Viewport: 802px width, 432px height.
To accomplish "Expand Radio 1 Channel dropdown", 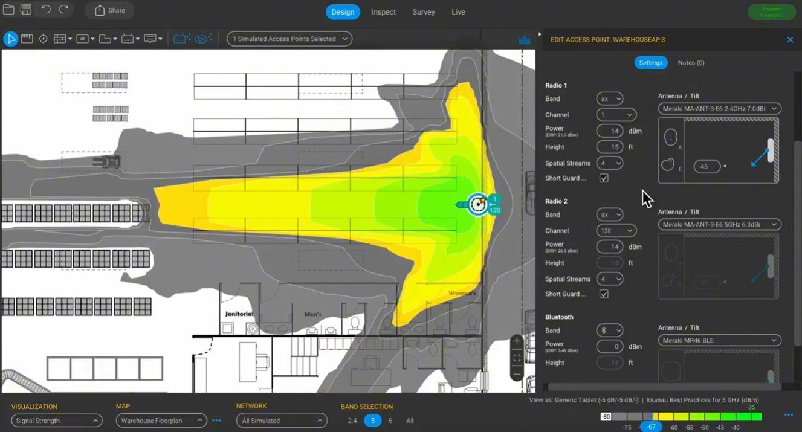I will tap(616, 115).
